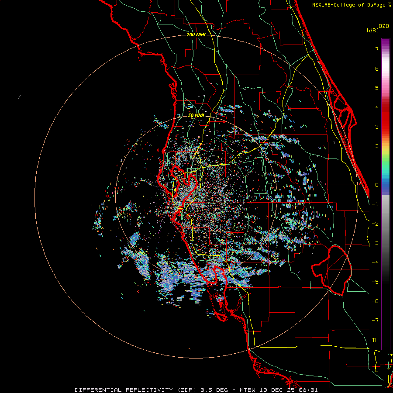Pick the 7 tick on the color scale
The width and height of the screenshot is (393, 393).
click(377, 49)
